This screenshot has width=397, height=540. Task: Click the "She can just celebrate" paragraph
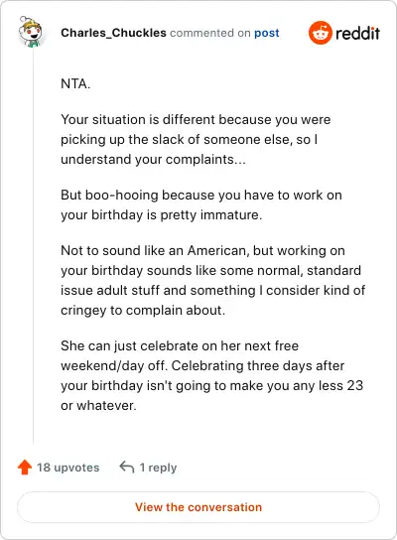[x=211, y=375]
